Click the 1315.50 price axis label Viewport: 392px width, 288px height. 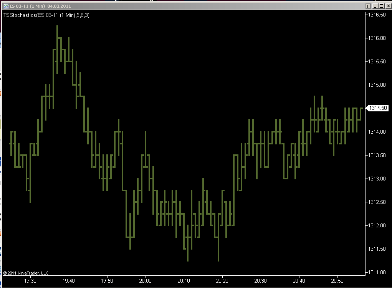tap(377, 61)
